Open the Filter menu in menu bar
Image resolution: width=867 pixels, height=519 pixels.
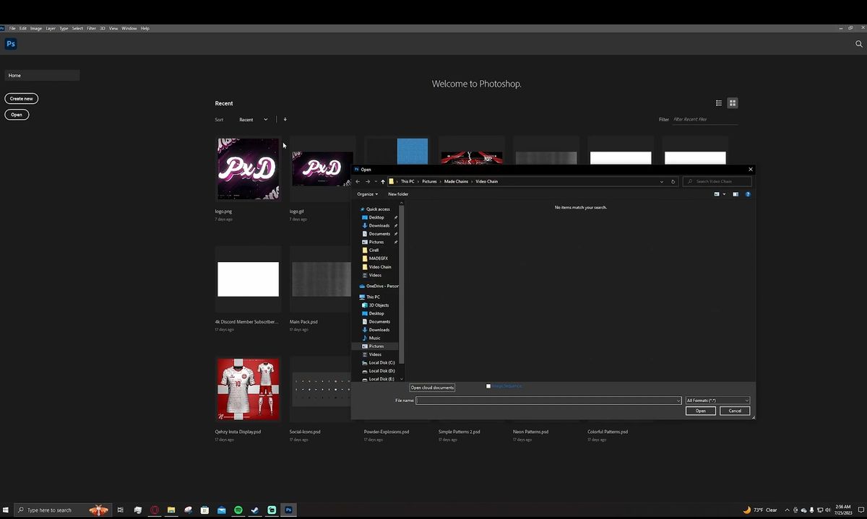pyautogui.click(x=91, y=28)
